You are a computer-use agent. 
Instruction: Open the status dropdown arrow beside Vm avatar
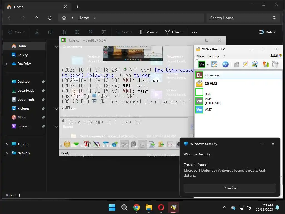coord(208,64)
